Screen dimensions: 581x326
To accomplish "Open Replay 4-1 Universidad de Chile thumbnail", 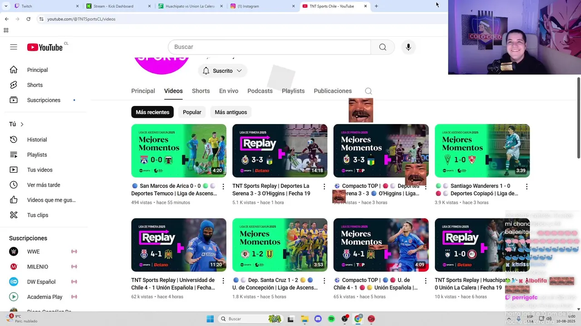I will pyautogui.click(x=179, y=245).
